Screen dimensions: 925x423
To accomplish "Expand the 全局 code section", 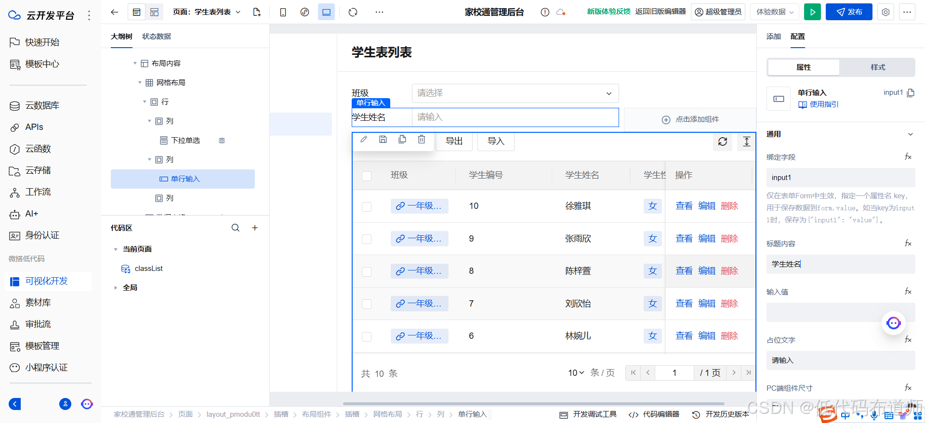I will (116, 288).
